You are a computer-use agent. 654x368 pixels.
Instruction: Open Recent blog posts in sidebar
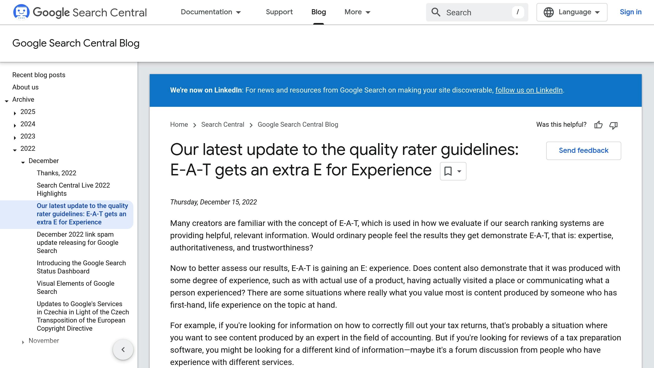(x=39, y=75)
